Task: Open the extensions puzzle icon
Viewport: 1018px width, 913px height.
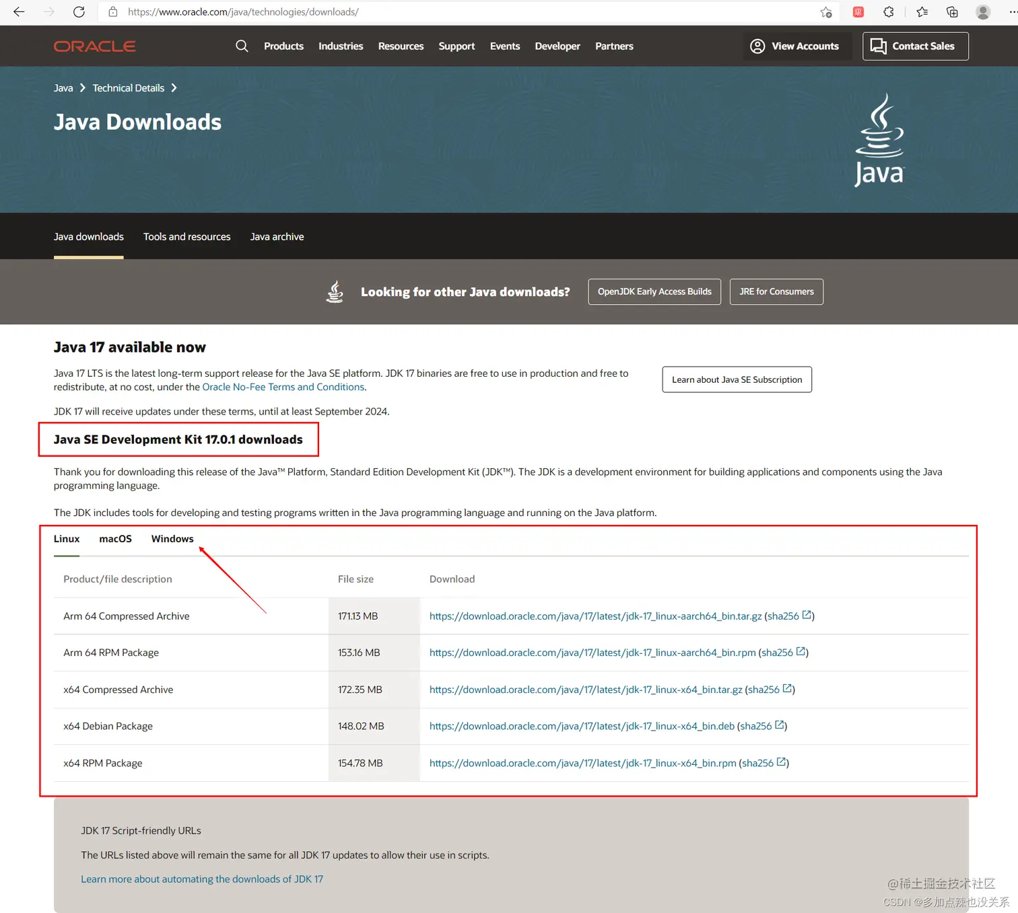Action: (x=889, y=12)
